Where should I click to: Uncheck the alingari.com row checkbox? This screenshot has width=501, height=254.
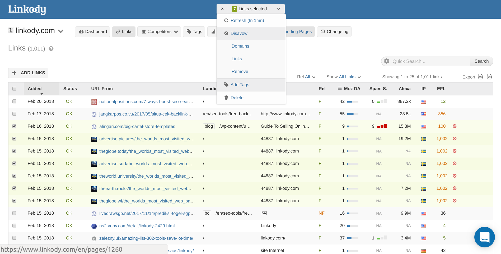pyautogui.click(x=14, y=126)
